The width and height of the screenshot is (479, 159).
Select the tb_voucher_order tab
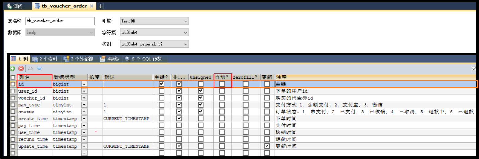point(64,6)
